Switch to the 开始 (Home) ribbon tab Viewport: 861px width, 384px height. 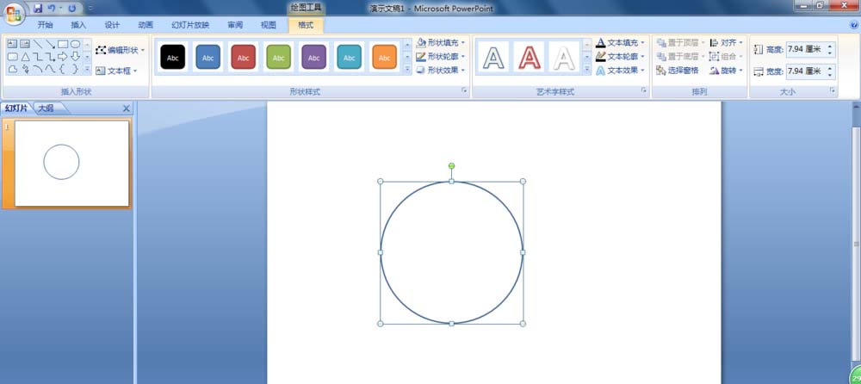(45, 25)
